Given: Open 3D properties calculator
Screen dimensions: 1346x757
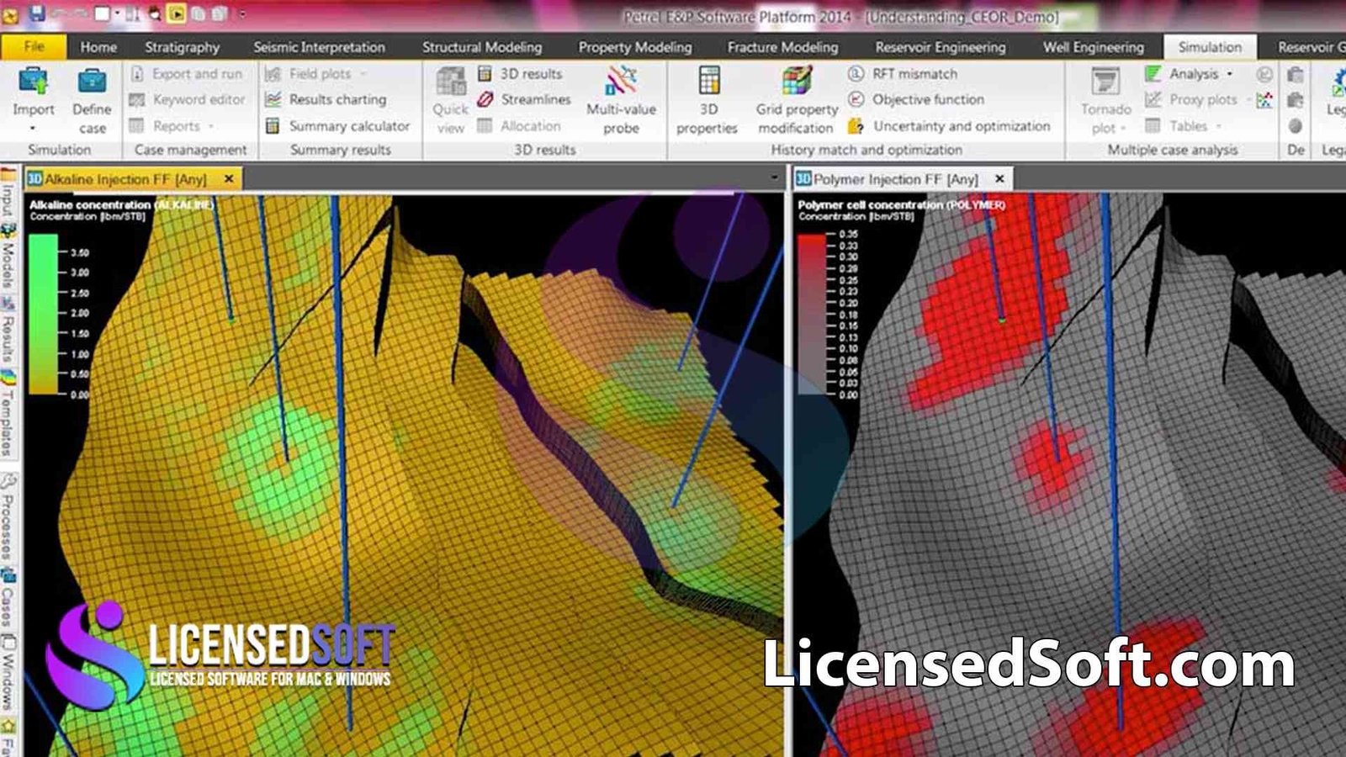Looking at the screenshot, I should [707, 101].
